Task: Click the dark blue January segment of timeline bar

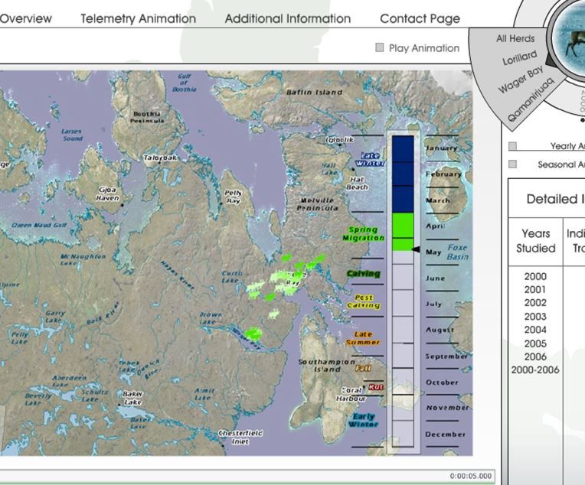Action: click(x=403, y=148)
